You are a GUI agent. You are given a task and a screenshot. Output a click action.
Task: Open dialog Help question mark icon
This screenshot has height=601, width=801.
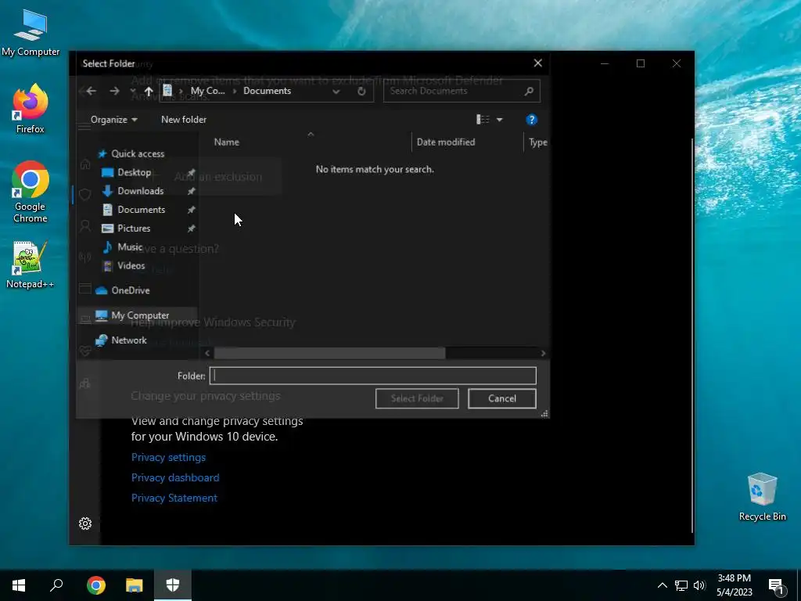pyautogui.click(x=531, y=120)
